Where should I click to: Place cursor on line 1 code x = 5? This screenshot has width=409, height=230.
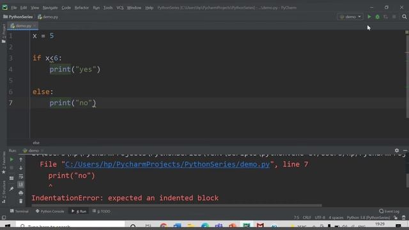(43, 36)
